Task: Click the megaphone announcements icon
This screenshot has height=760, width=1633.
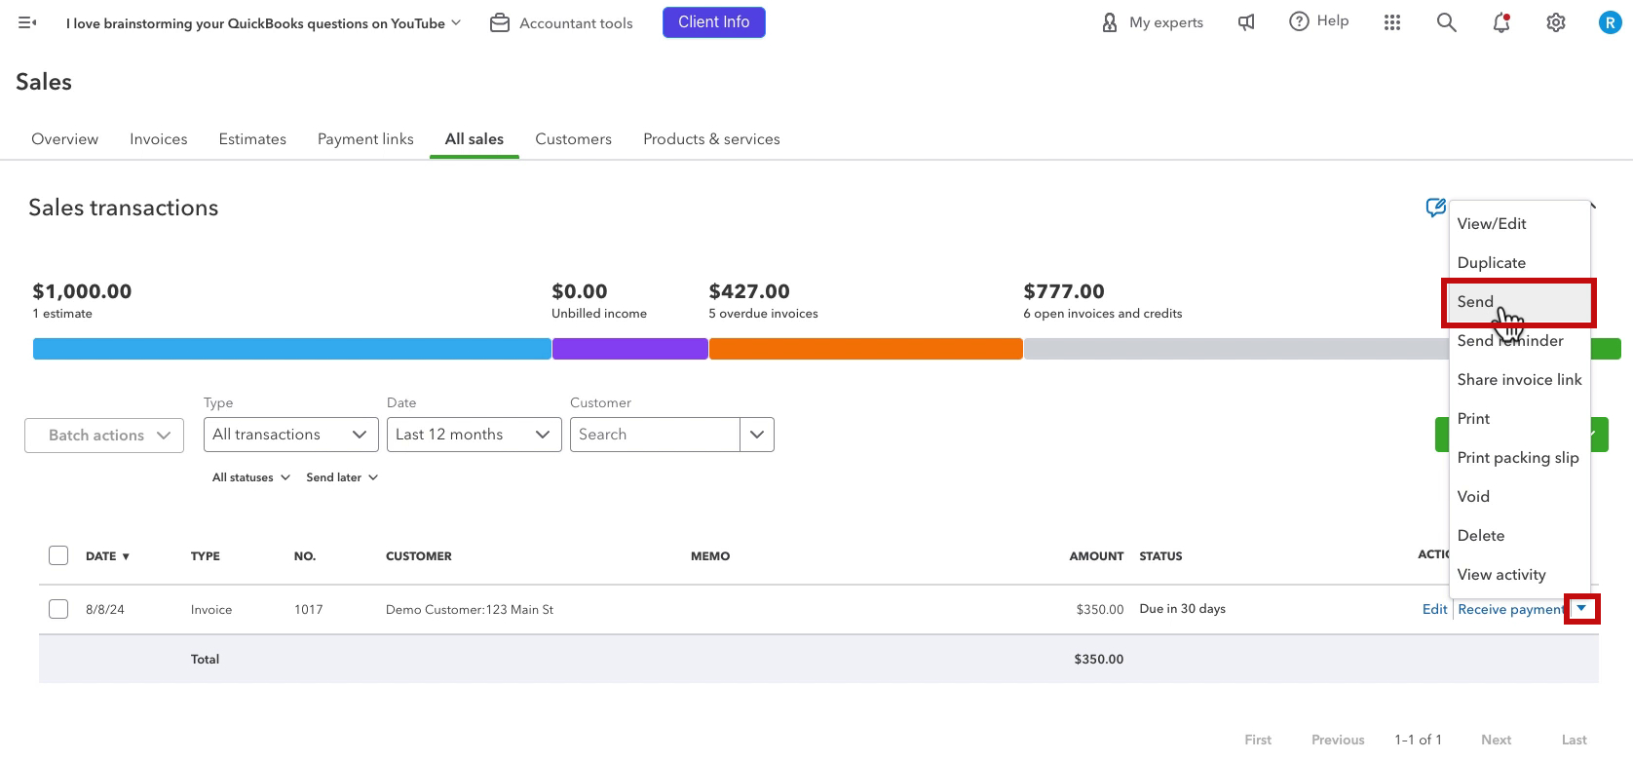Action: click(x=1246, y=22)
